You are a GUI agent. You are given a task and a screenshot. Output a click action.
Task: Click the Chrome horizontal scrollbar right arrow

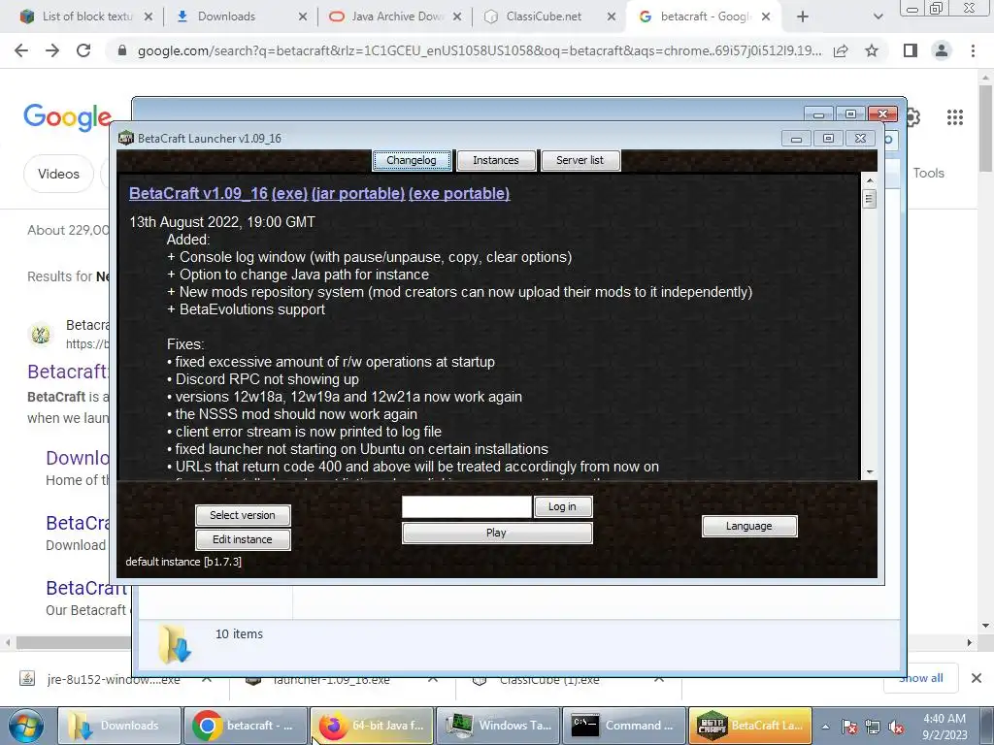point(970,642)
